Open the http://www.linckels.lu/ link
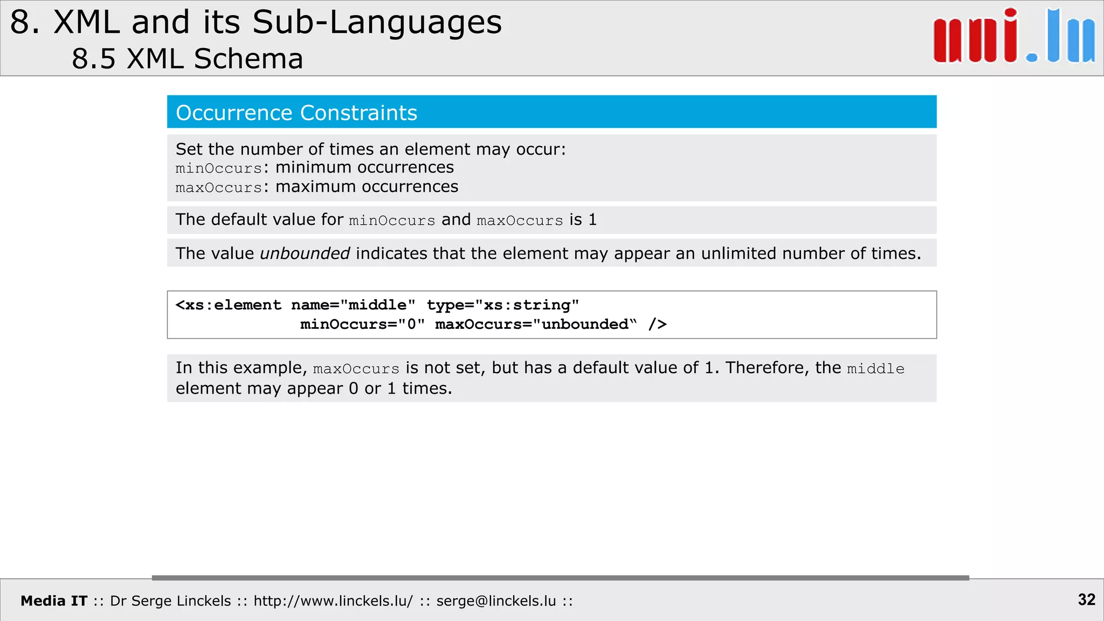Screen dimensions: 1104x621 [333, 601]
